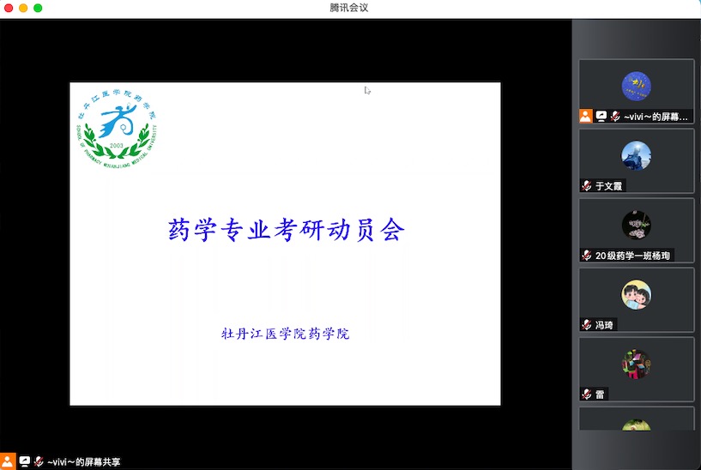Click the School of Pharmacy logo on slide
The width and height of the screenshot is (701, 470).
click(117, 127)
